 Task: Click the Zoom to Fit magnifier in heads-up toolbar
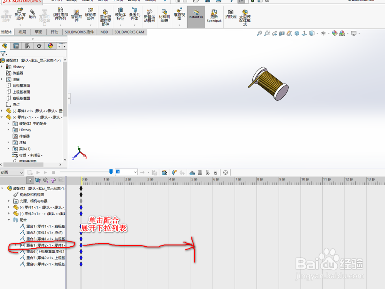(259, 33)
